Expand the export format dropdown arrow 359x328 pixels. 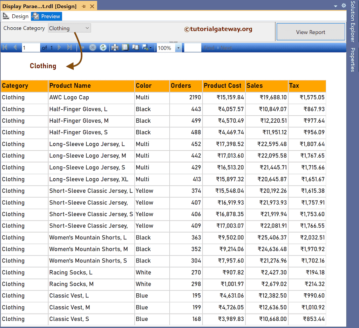pyautogui.click(x=150, y=48)
